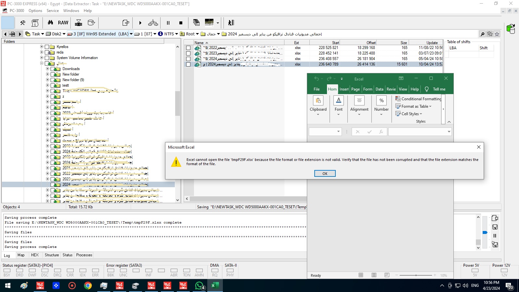Open the Windows menu in PC-3000
519x292 pixels.
coord(71,11)
